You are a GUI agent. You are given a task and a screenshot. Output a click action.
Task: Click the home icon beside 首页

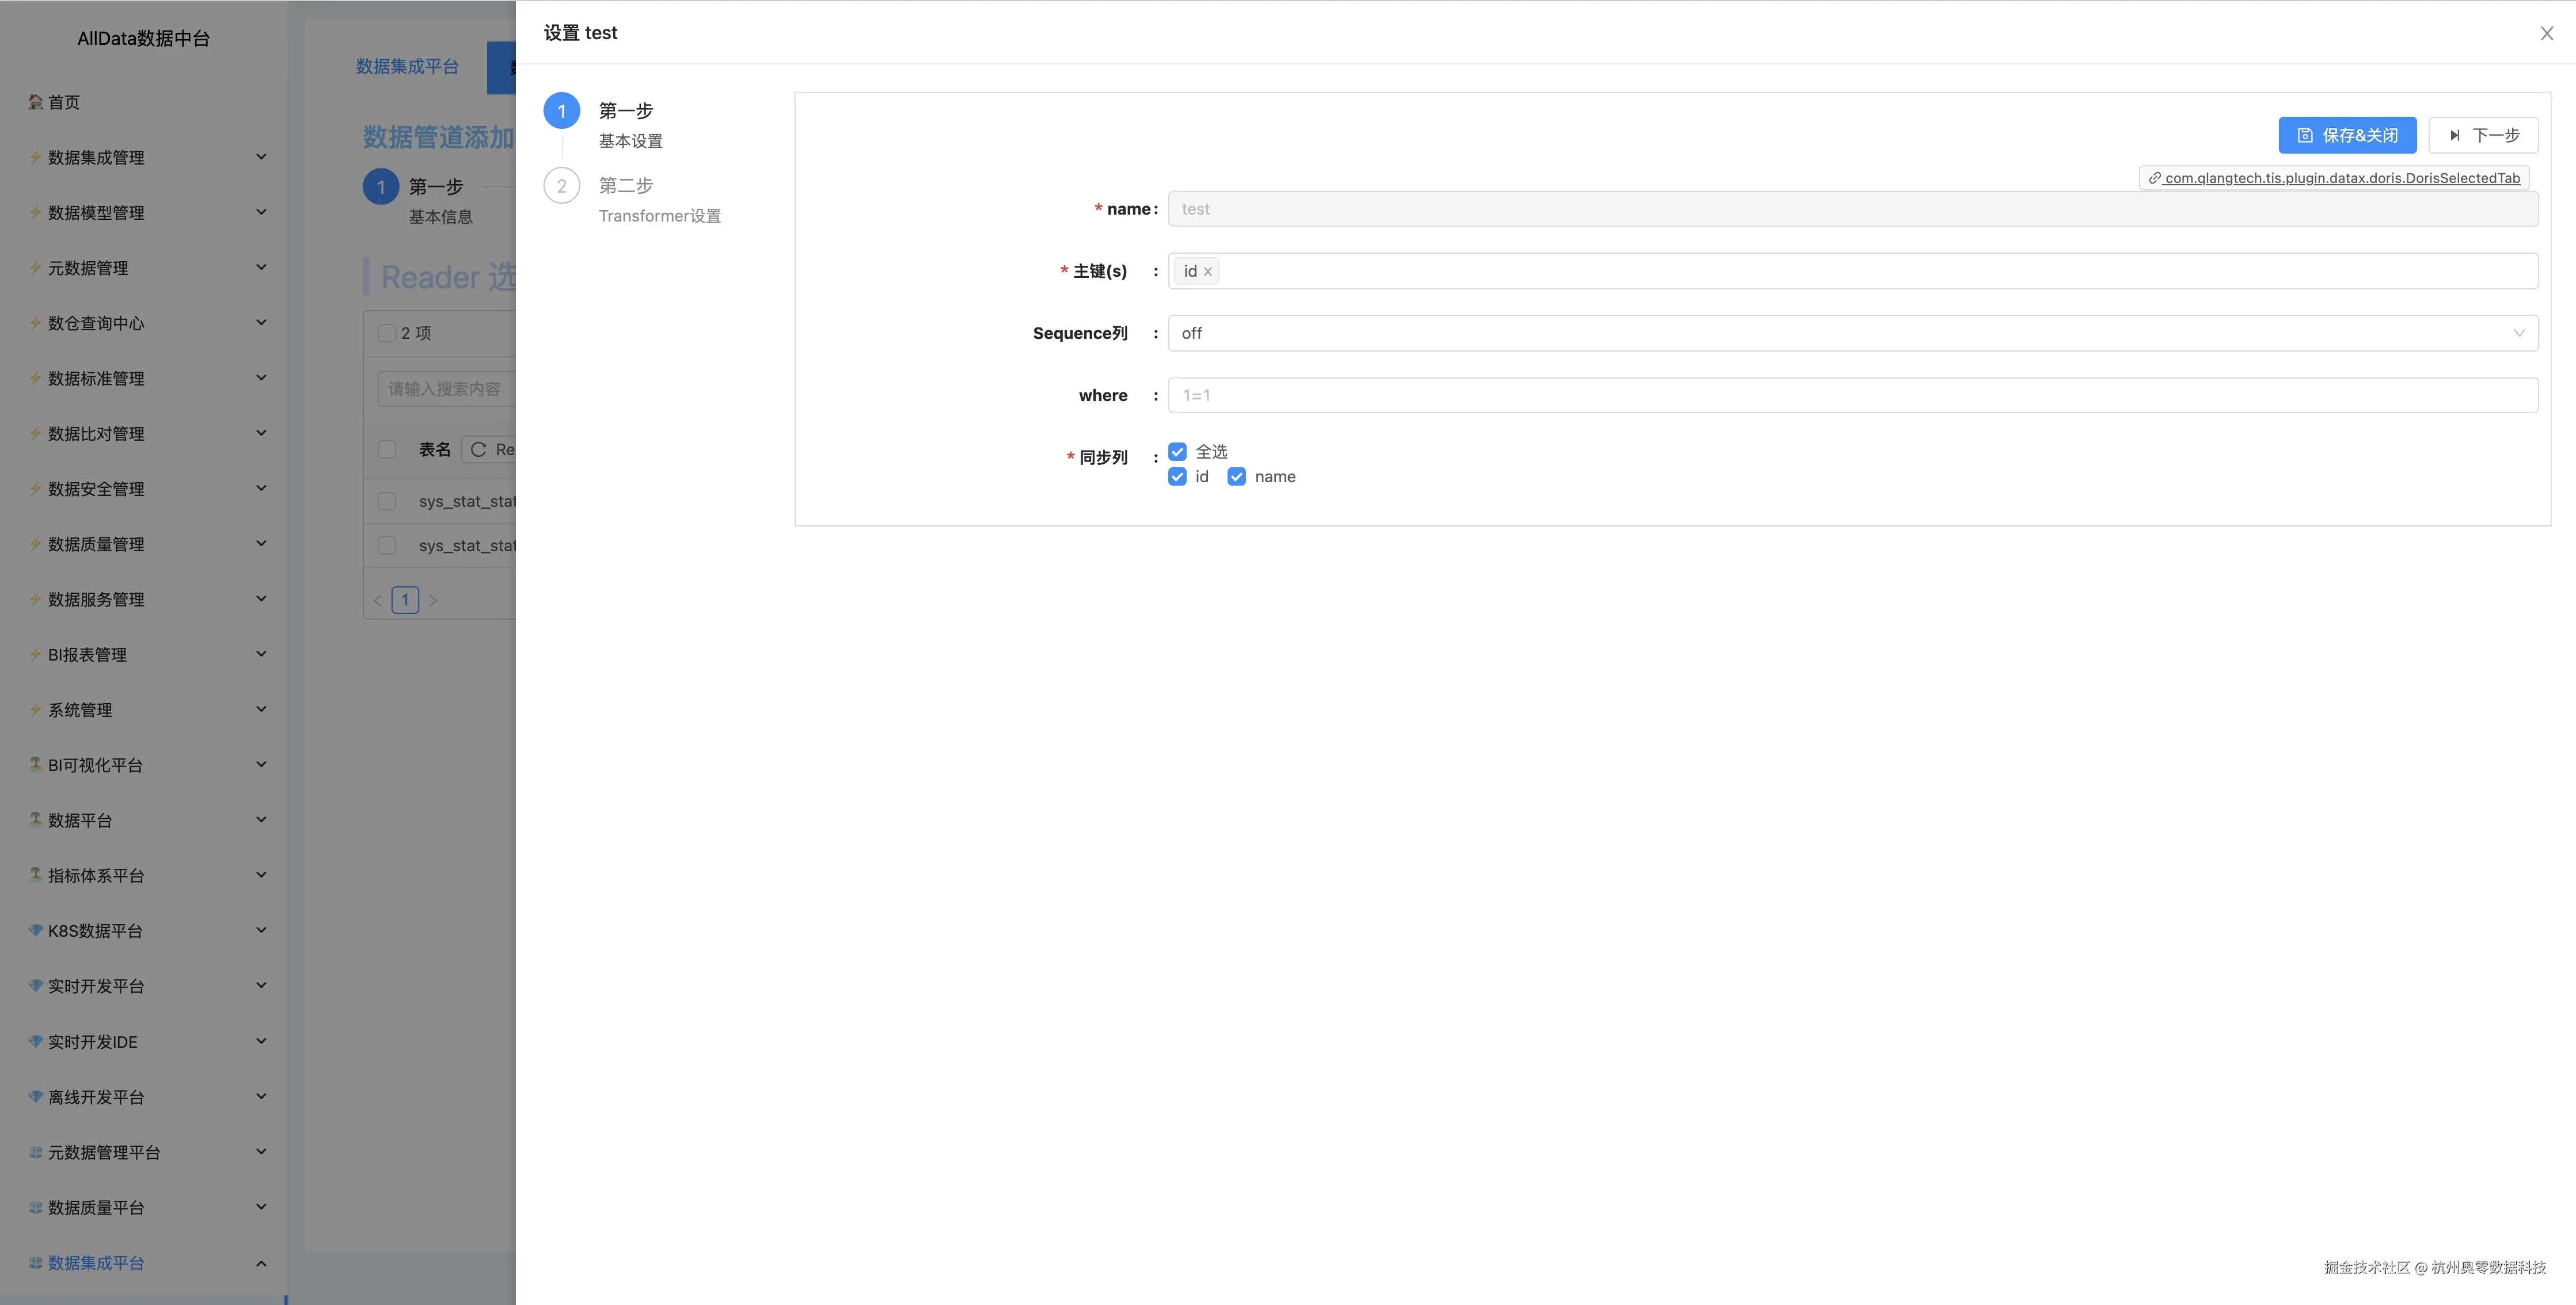point(36,102)
